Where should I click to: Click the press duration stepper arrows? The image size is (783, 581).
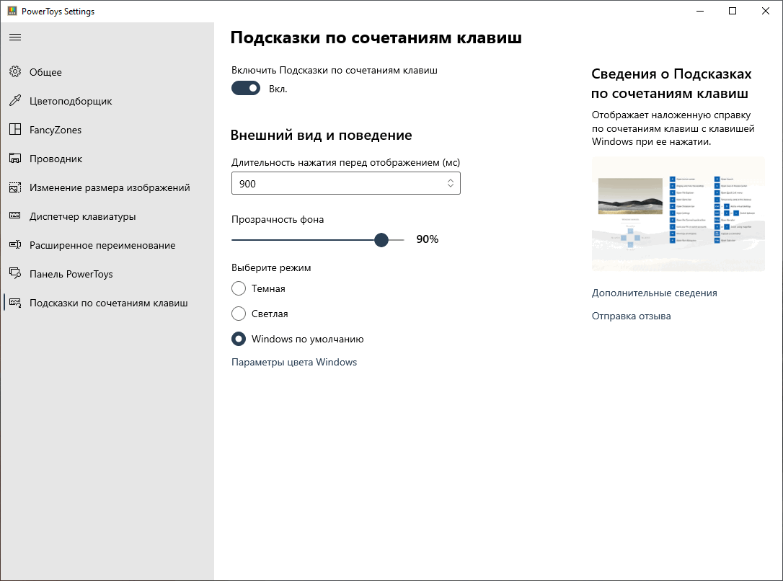pyautogui.click(x=450, y=183)
